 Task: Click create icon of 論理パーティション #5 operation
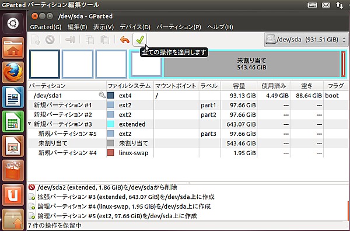pyautogui.click(x=32, y=216)
